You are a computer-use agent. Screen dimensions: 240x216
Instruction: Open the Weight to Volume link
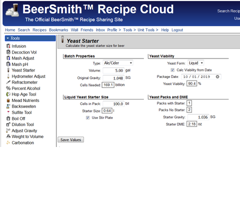click(27, 136)
